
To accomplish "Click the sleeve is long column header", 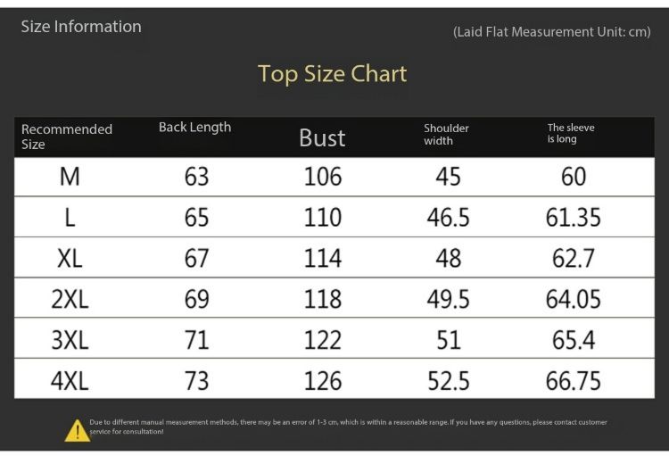I will pos(571,133).
